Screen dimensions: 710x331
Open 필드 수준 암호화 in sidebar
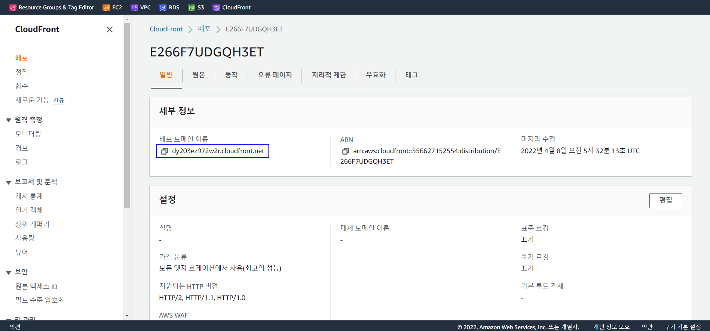pyautogui.click(x=40, y=300)
